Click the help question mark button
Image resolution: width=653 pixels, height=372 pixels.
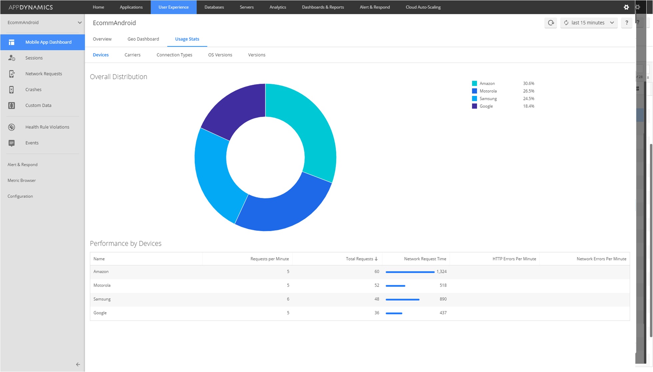click(x=626, y=23)
